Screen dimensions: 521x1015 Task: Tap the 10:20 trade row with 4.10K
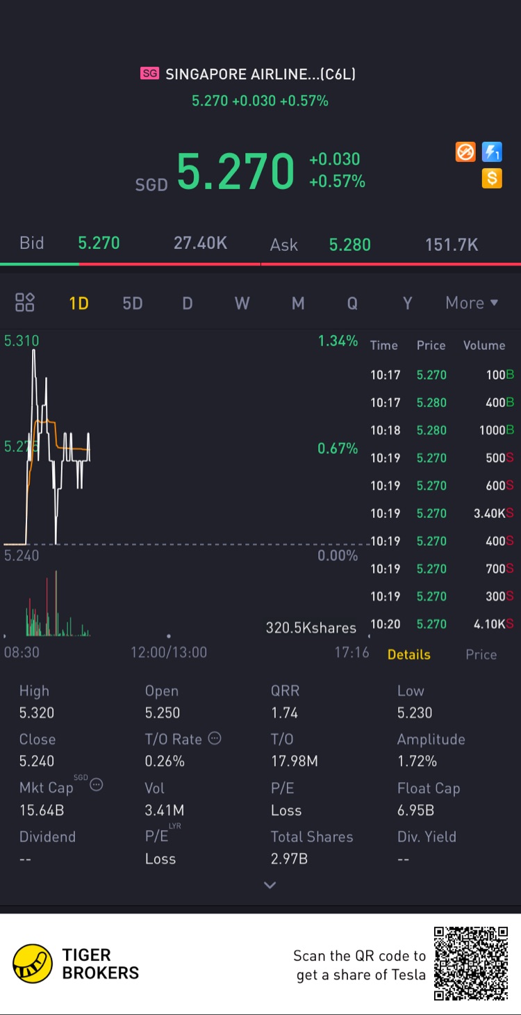[442, 624]
